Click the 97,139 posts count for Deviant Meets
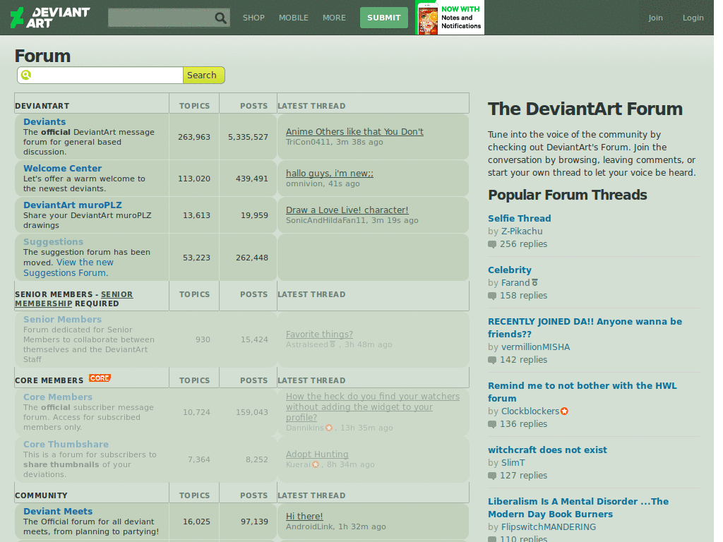This screenshot has height=542, width=723. tap(254, 522)
